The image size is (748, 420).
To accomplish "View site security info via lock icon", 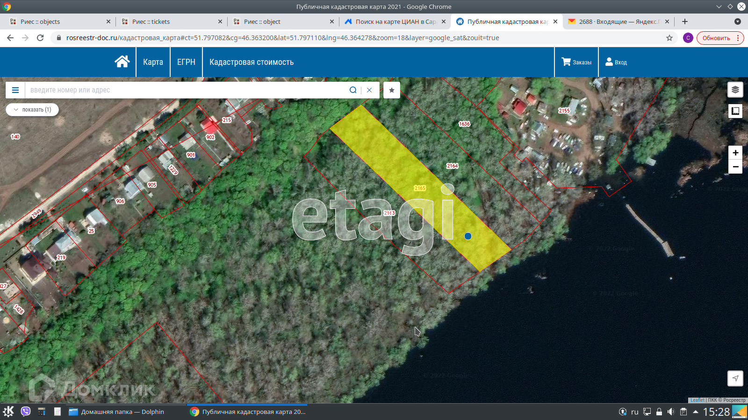I will point(59,38).
